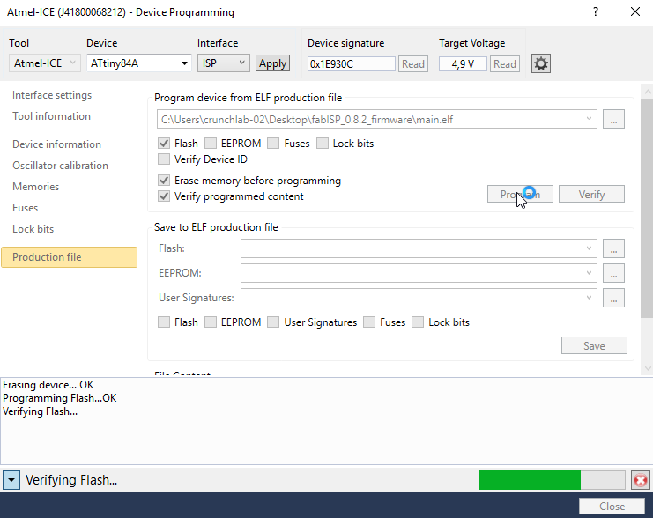This screenshot has width=653, height=518.
Task: Expand the EEPROM save path combo box
Action: [589, 273]
